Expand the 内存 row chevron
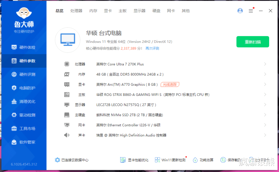This screenshot has height=172, width=279. pyautogui.click(x=265, y=74)
